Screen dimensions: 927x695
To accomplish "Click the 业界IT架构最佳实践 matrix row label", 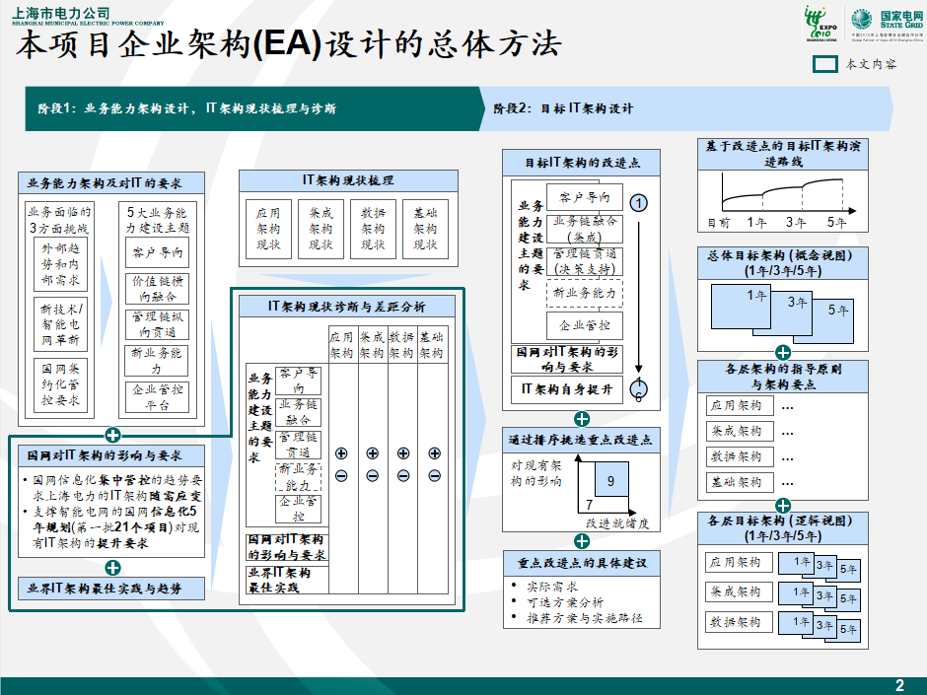I will pos(287,580).
